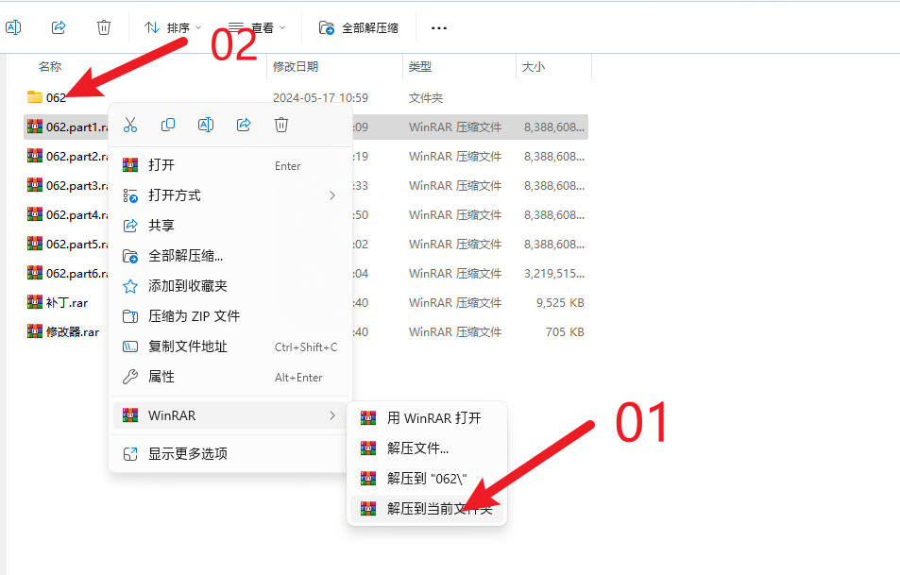The image size is (900, 575).
Task: Select the 062.part2.rar file icon
Action: 35,156
